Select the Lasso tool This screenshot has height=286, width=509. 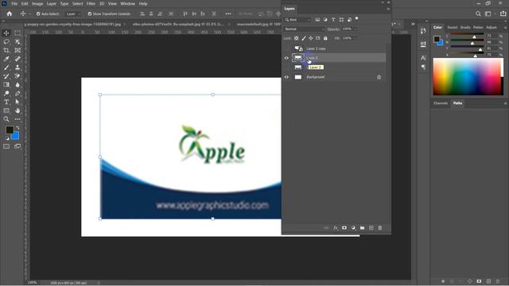click(6, 42)
